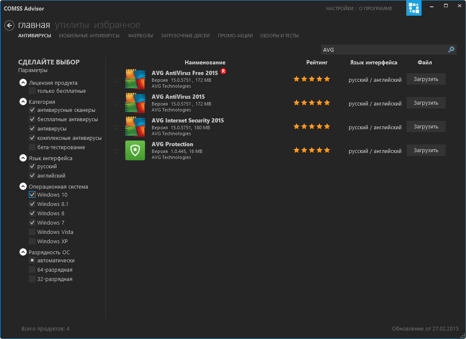Collapse Лицензия продукта section
466x339 pixels.
click(23, 82)
